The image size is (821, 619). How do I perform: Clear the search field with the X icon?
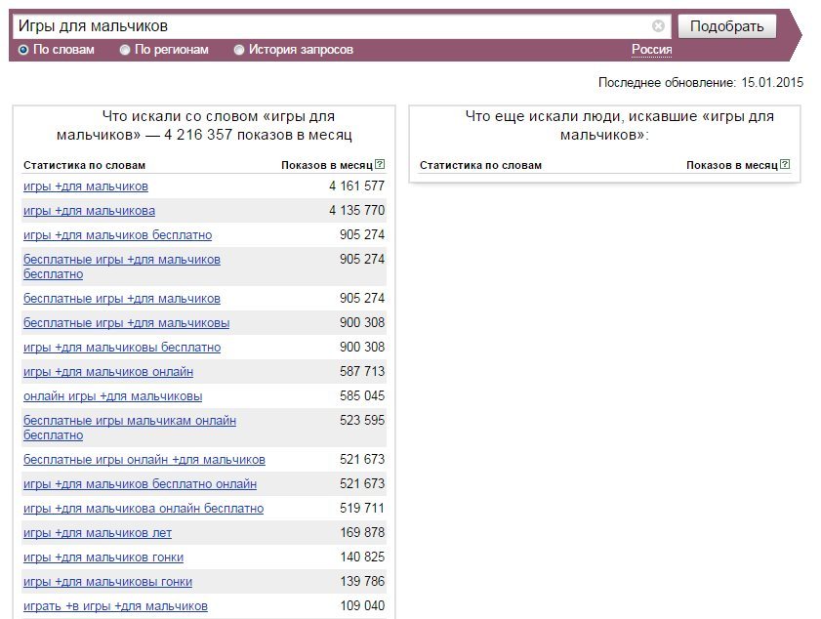[x=658, y=25]
